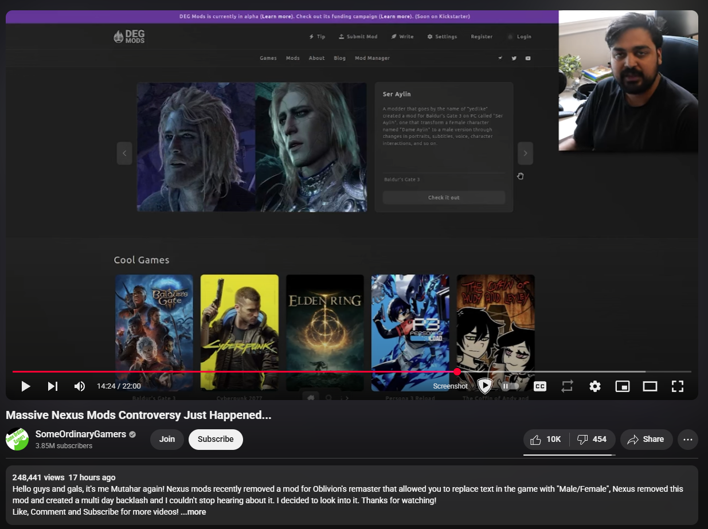Click the Ser Aylin title

coord(397,94)
